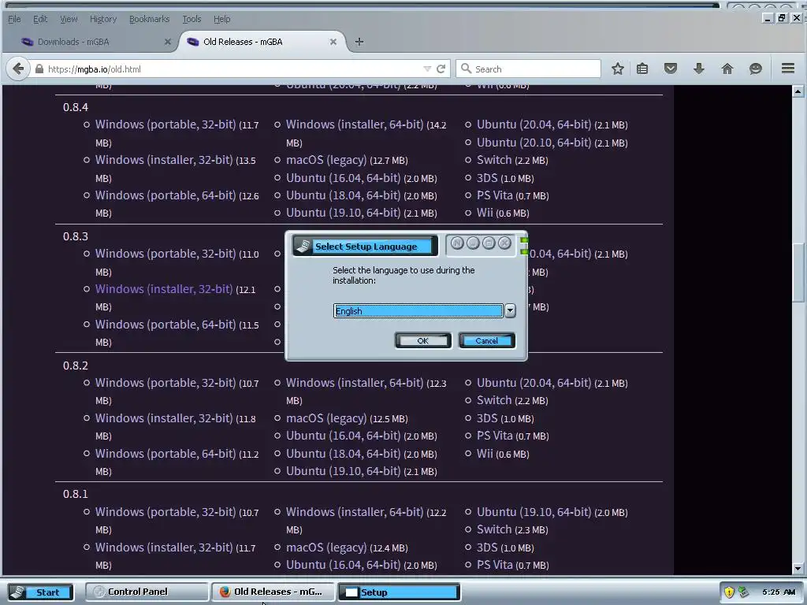
Task: Download 0.8.1 Windows portable 32-bit
Action: (165, 512)
